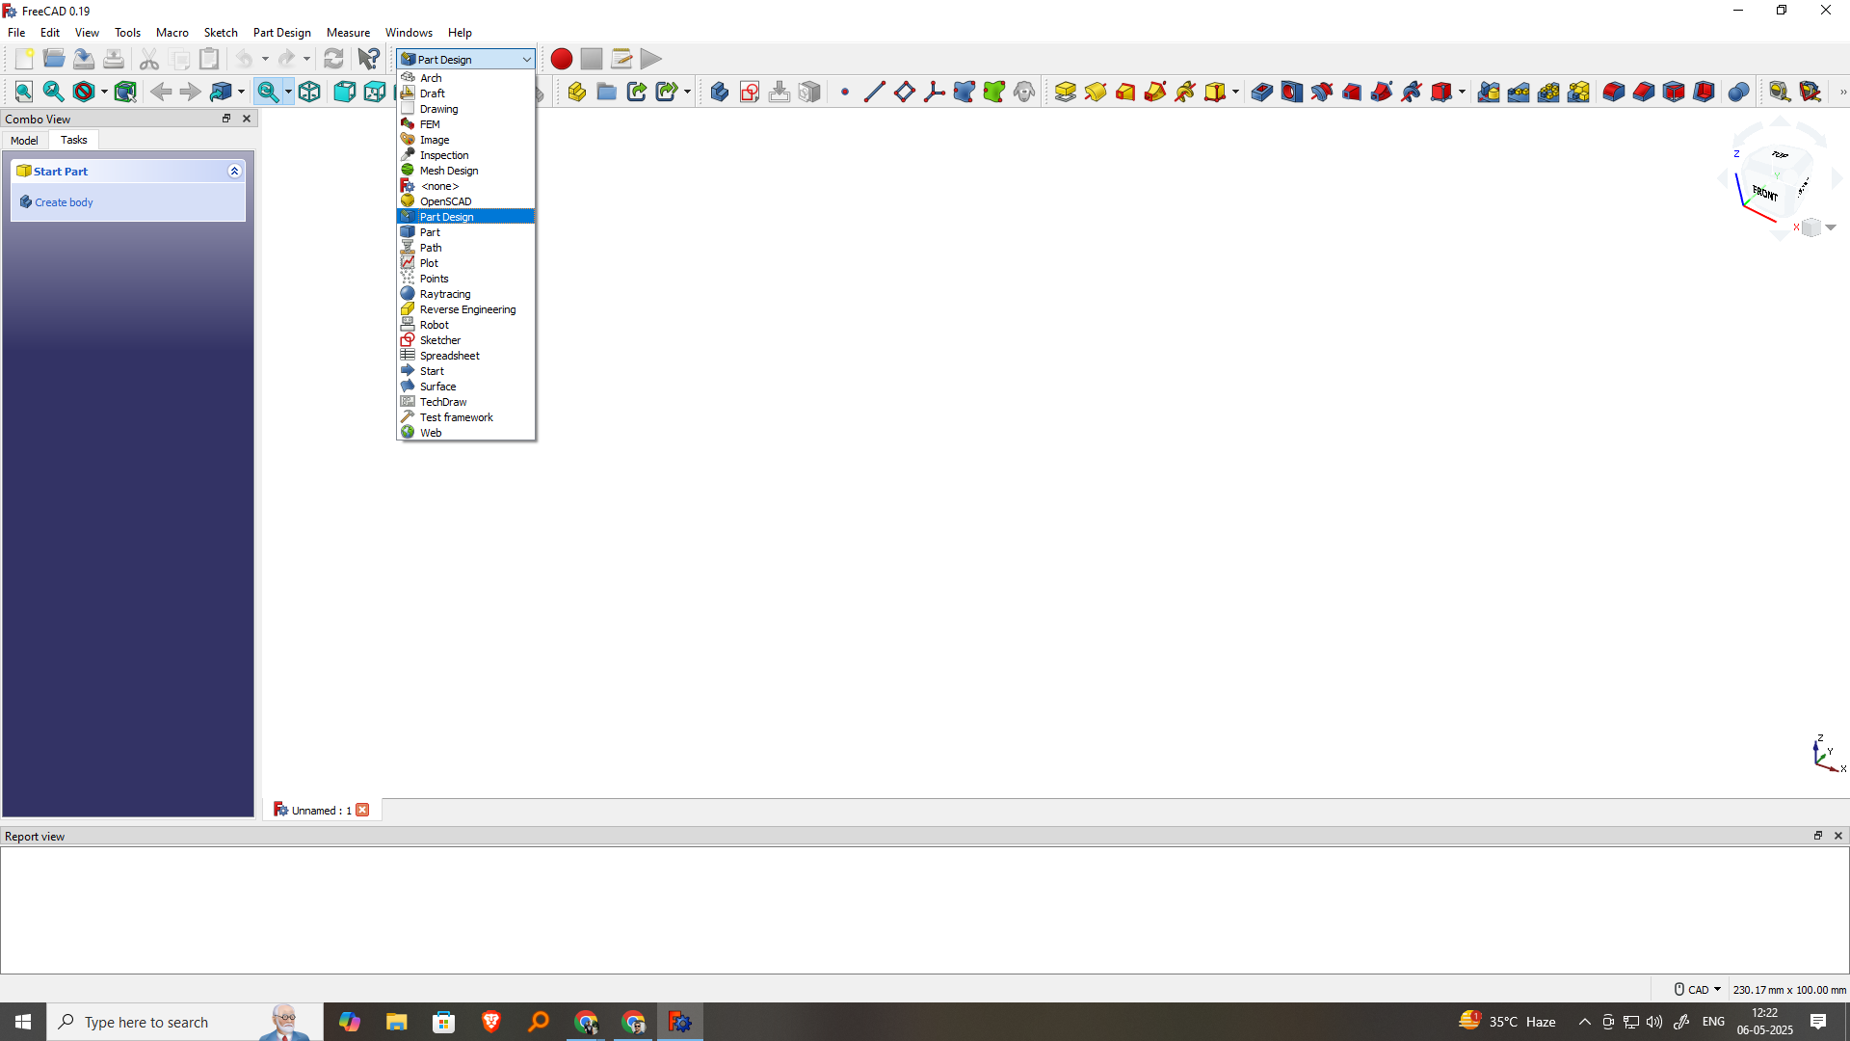
Task: Open the navigation cube mini menu
Action: [x=1819, y=227]
